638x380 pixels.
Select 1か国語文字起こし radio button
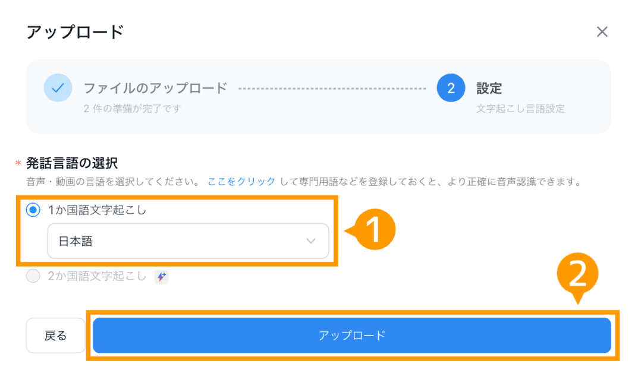tap(33, 210)
